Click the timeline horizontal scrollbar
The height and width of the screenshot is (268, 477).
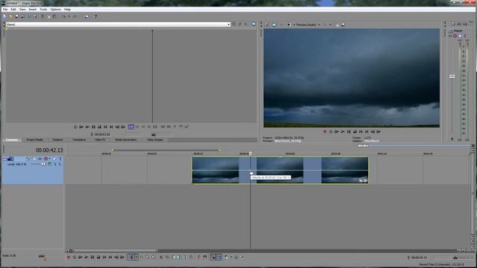pyautogui.click(x=115, y=251)
